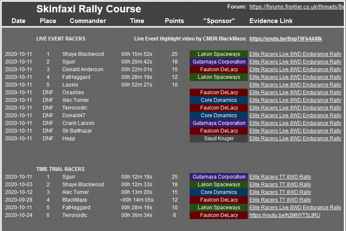
Task: Select points cell 8 in Terrorsidic row
Action: (x=175, y=215)
